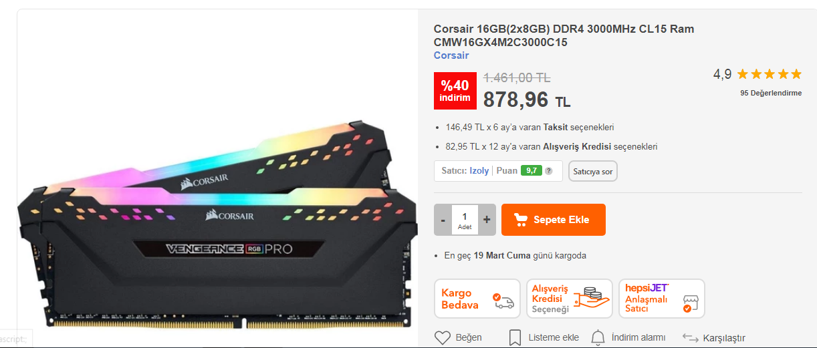
Task: Click the bookmark icon for Listeme ekle
Action: 515,337
